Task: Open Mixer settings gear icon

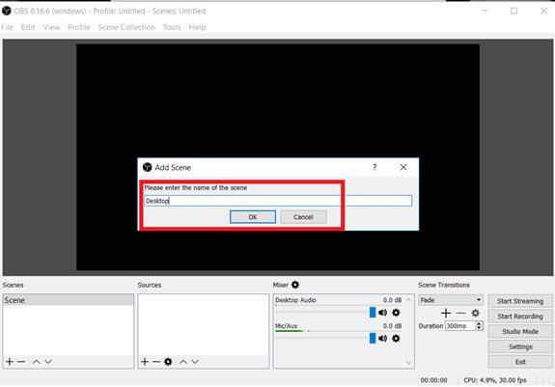Action: 295,285
